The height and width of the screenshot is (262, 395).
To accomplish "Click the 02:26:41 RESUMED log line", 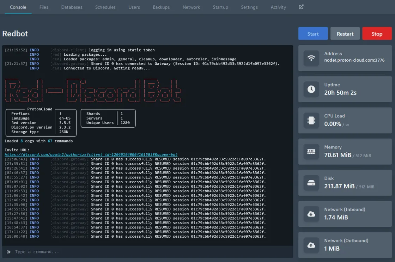I will point(135,168).
